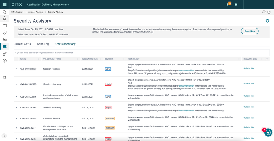Expand row CVE-2021-22920
The image size is (274, 141).
(16, 84)
